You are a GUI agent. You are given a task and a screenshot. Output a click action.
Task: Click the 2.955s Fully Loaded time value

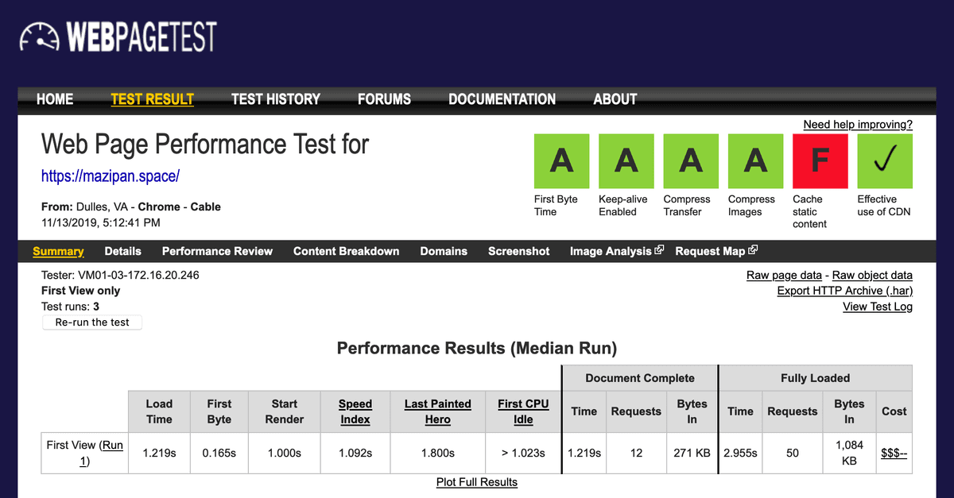(740, 453)
